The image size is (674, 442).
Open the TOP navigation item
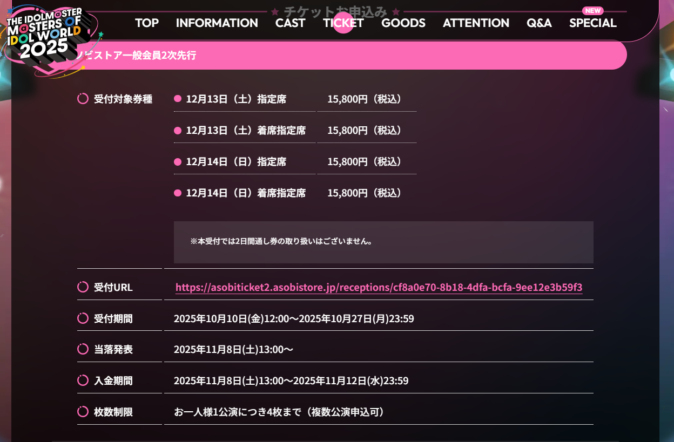coord(147,23)
